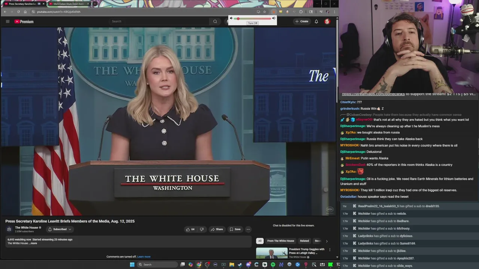Like the video with thumbs up

190,229
